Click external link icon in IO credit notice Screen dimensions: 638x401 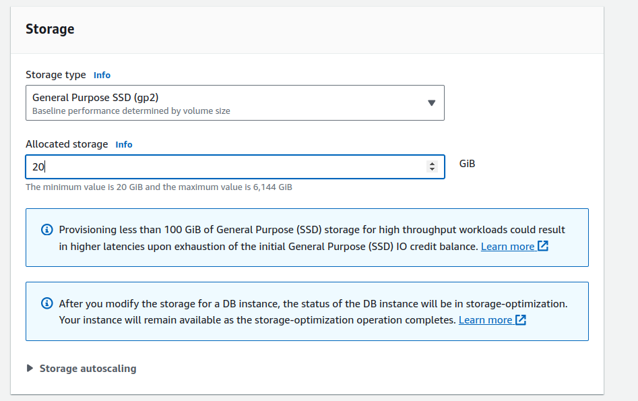click(543, 247)
